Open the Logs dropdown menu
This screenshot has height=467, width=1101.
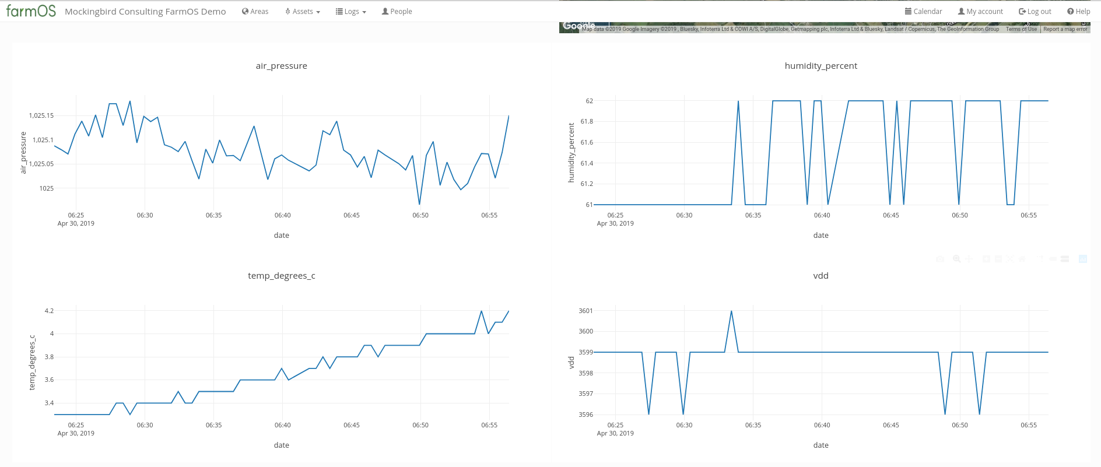[351, 12]
